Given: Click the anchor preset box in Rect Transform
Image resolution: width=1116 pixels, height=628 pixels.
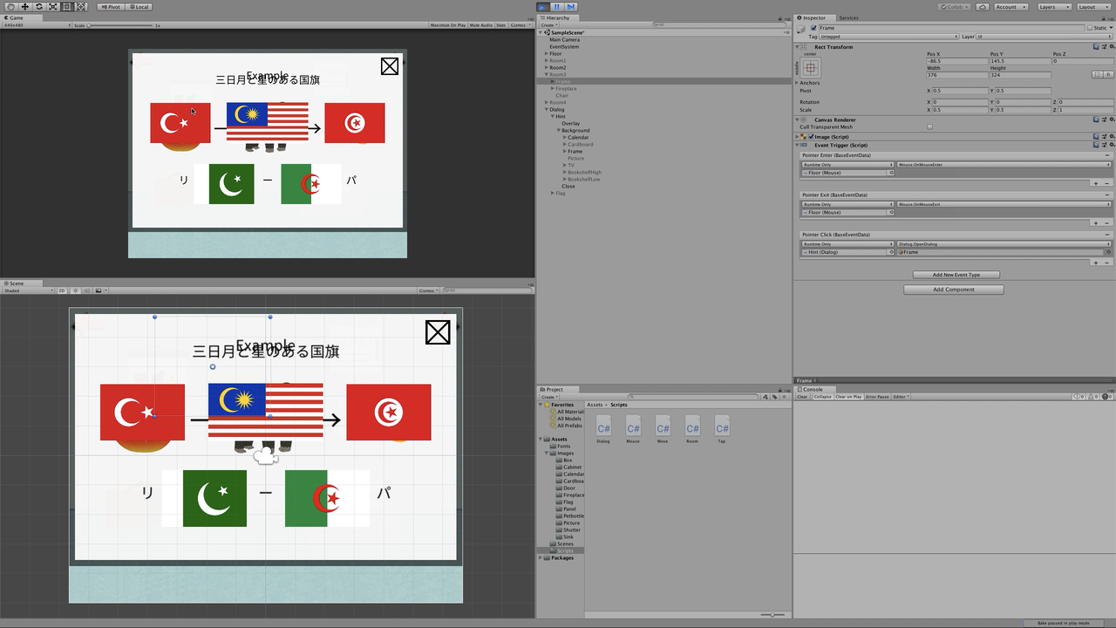Looking at the screenshot, I should click(x=811, y=67).
